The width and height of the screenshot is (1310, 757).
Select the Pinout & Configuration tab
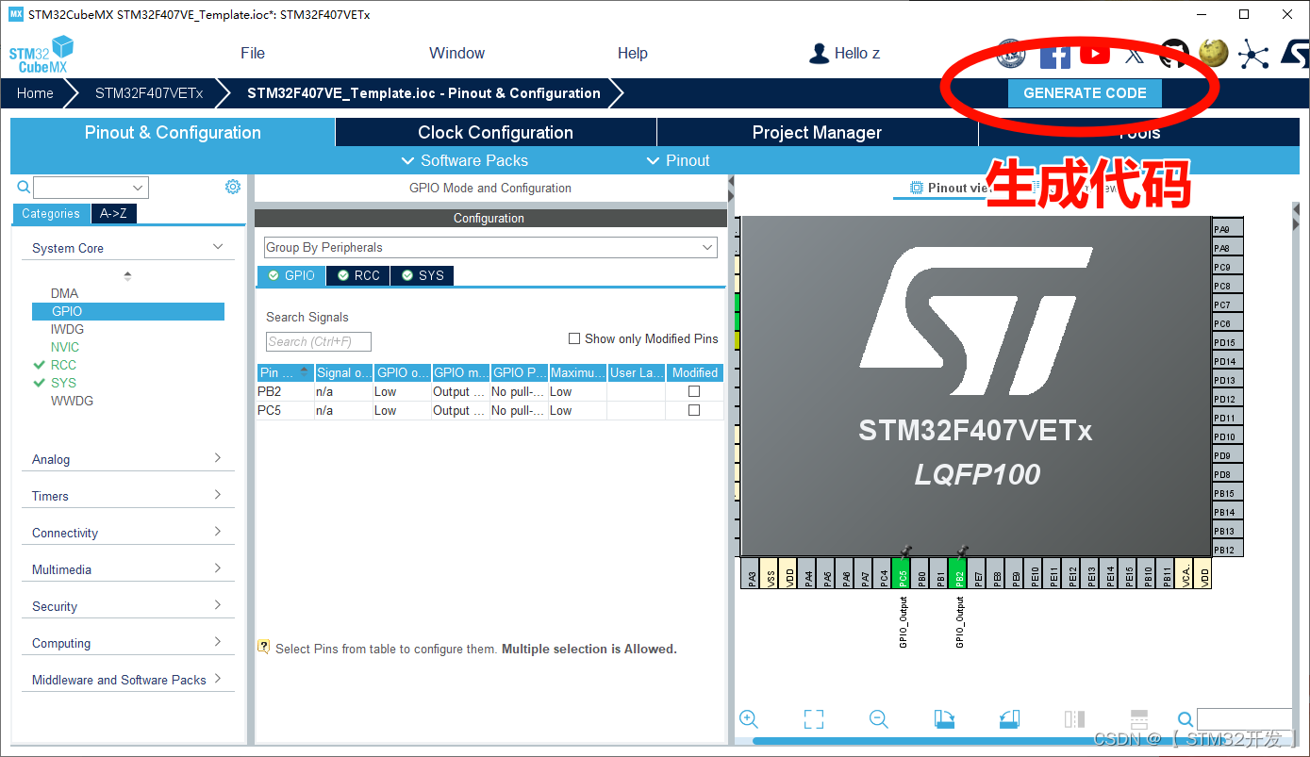[x=173, y=132]
